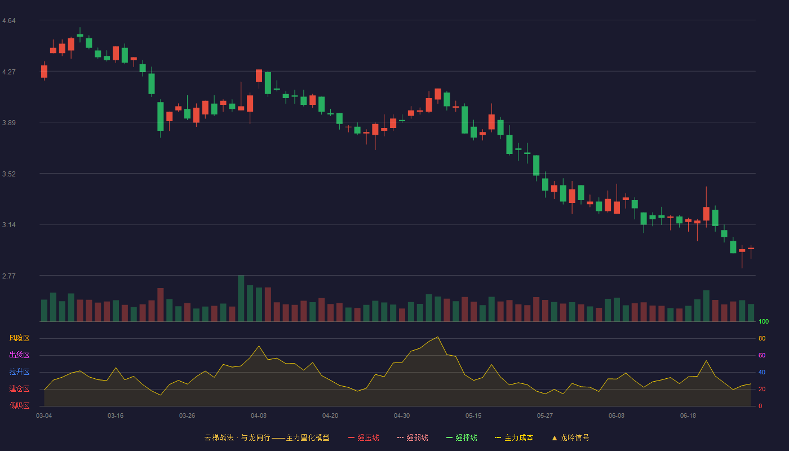
Task: Click the 4.64 price axis label
Action: tap(9, 21)
